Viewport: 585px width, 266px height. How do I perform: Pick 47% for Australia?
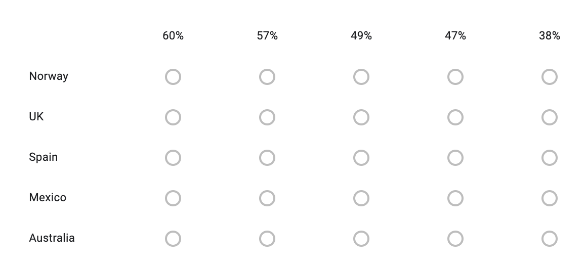point(455,239)
